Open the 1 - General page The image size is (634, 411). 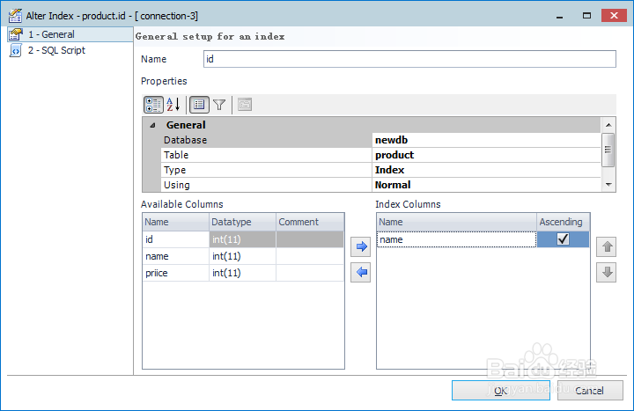click(51, 34)
